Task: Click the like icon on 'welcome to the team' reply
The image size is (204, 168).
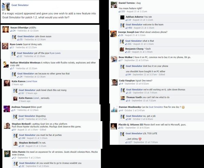Action: click(127, 28)
